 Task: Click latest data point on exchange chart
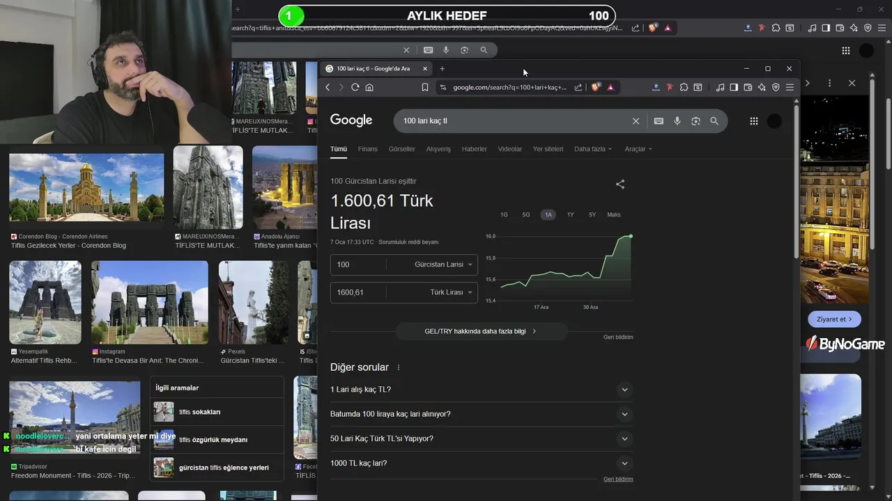[631, 237]
